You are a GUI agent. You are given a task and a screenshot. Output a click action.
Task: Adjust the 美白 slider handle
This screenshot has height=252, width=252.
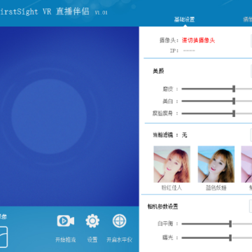coord(234,101)
